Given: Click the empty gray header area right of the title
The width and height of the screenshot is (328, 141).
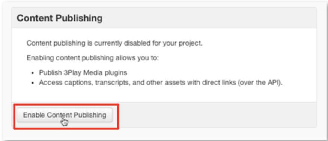Looking at the screenshot, I should [x=209, y=18].
